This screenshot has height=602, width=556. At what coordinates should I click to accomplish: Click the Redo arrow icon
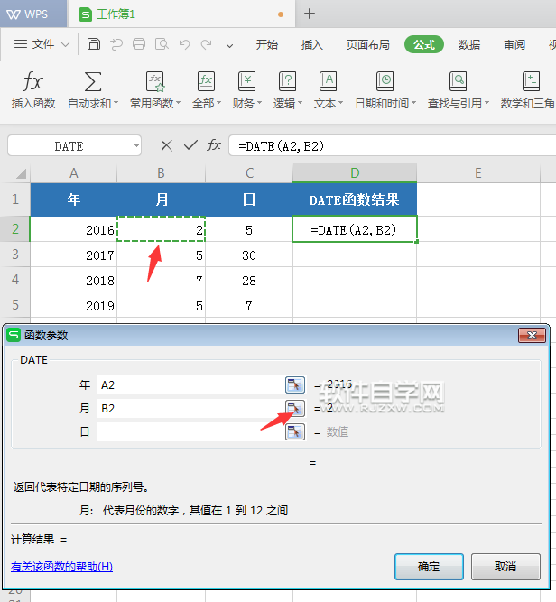[207, 44]
